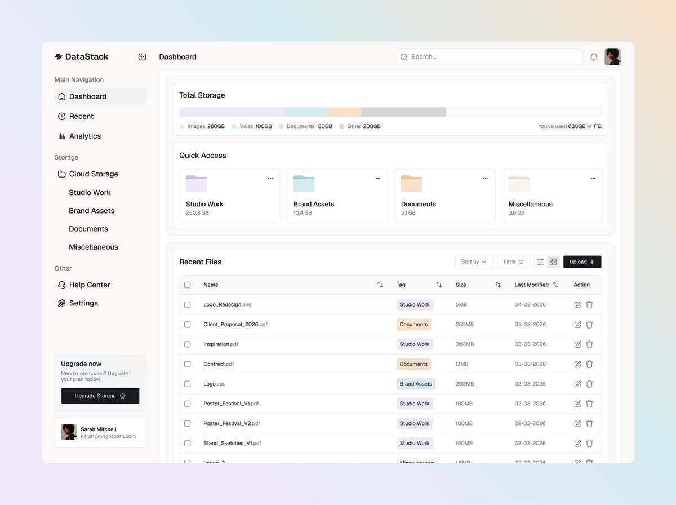Open Studio Work card's more options menu
Screen dimensions: 676x505
point(270,179)
